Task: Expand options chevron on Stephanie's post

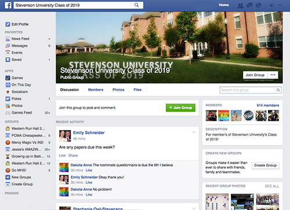Action: tap(194, 208)
